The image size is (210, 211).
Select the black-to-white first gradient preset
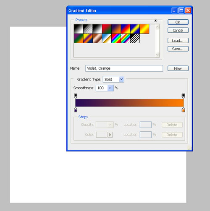click(79, 29)
